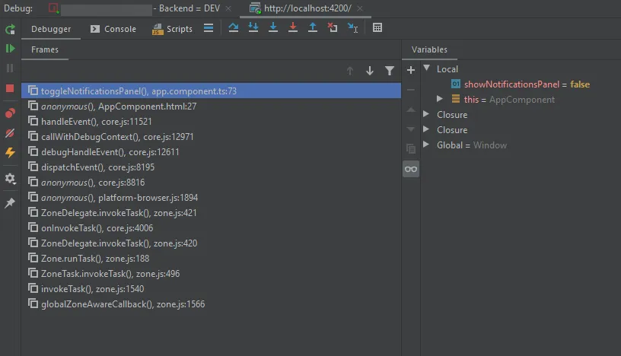Click the Run to Cursor icon
Image resolution: width=621 pixels, height=356 pixels.
pos(352,27)
